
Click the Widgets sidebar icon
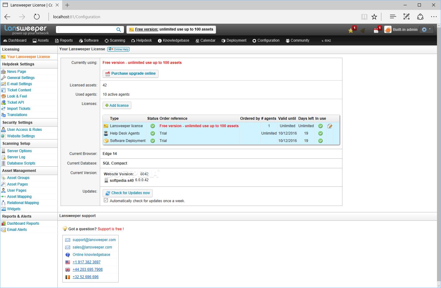[x=3, y=209]
